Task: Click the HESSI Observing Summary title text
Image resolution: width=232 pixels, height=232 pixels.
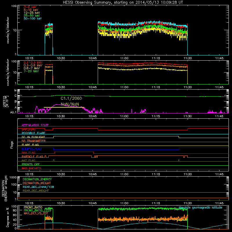Action: click(123, 3)
